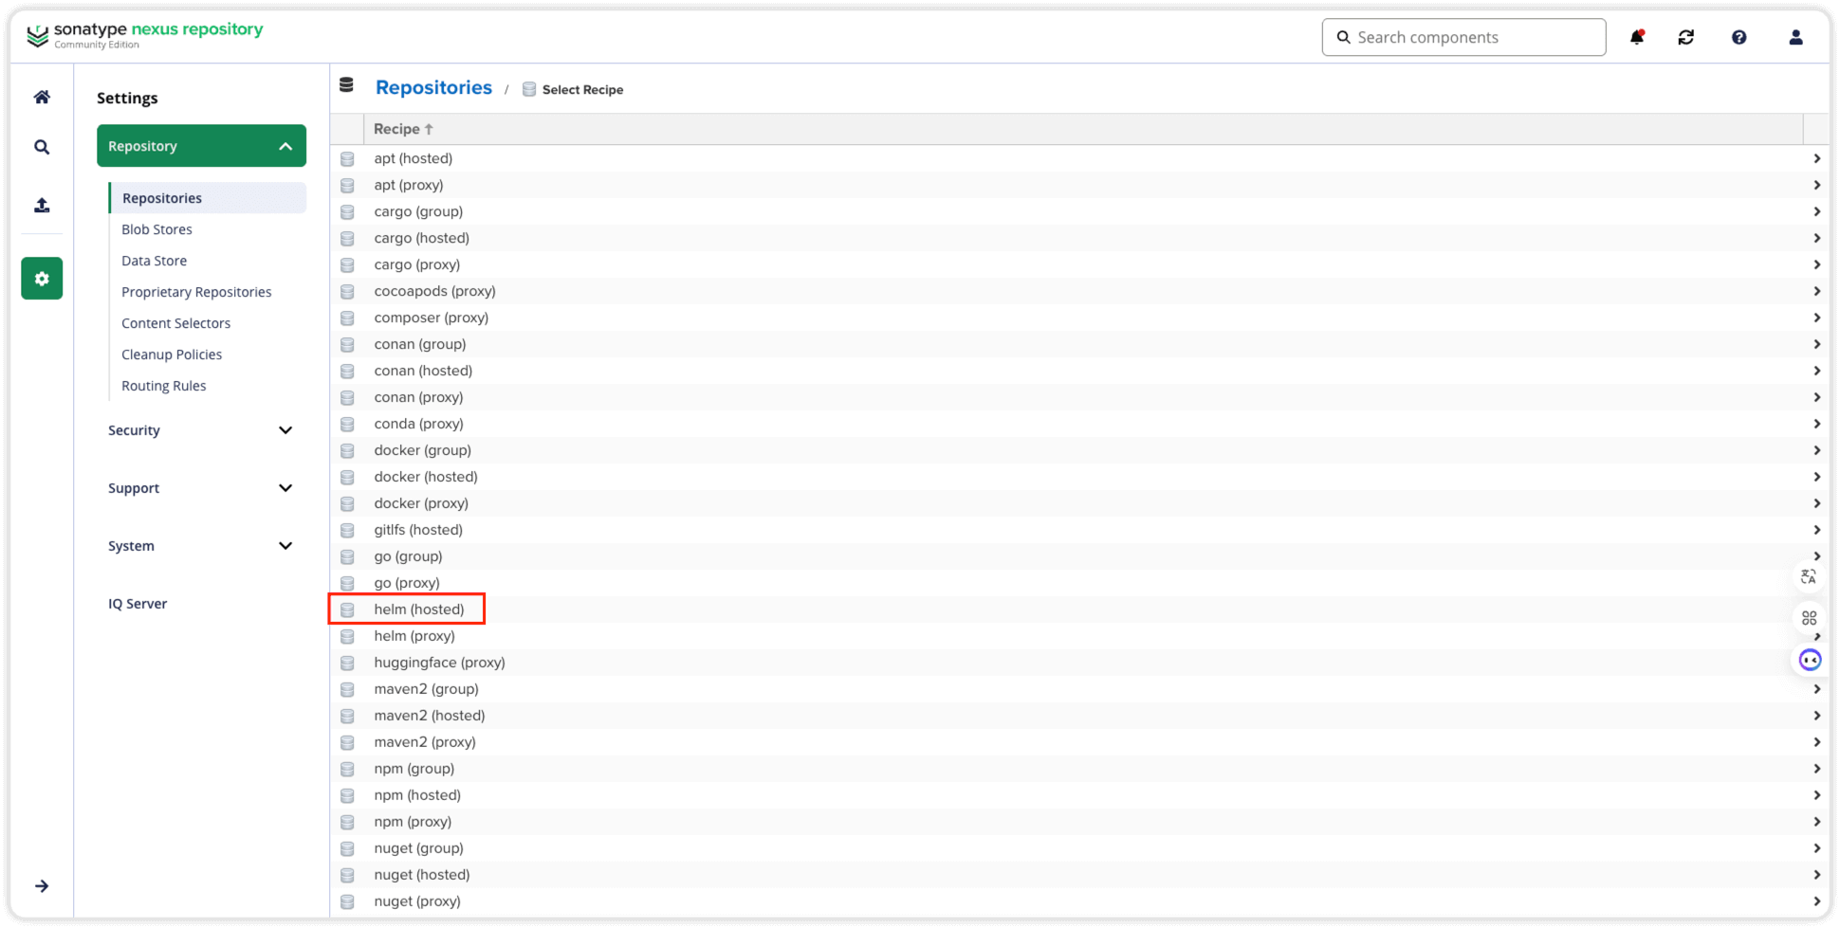
Task: Click chevron arrow on apt (proxy) row
Action: pyautogui.click(x=1816, y=185)
